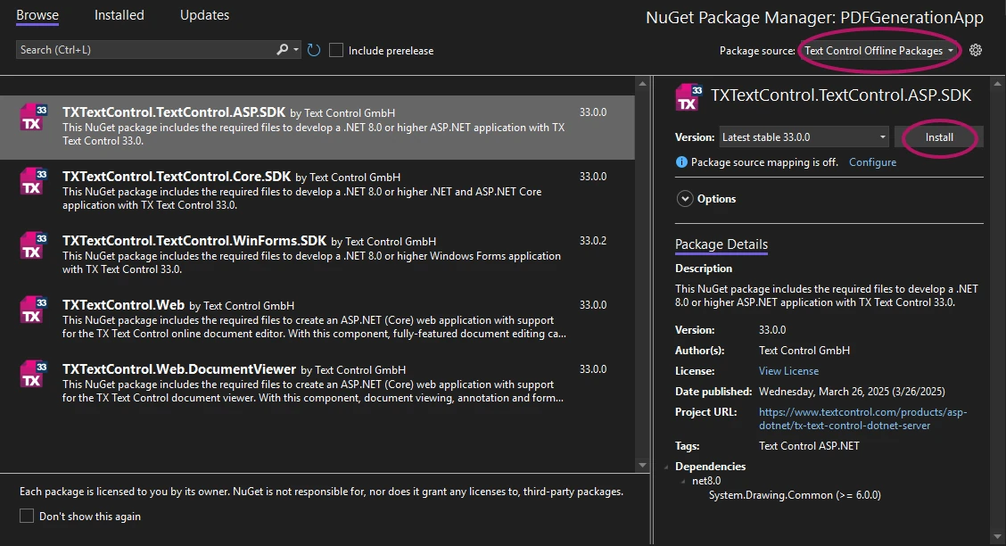Click the info icon beside package source mapping
The width and height of the screenshot is (1006, 546).
click(x=682, y=162)
